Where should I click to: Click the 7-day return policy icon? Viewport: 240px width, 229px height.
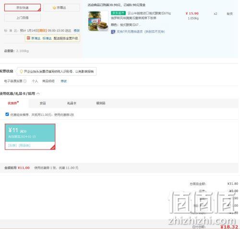click(113, 32)
